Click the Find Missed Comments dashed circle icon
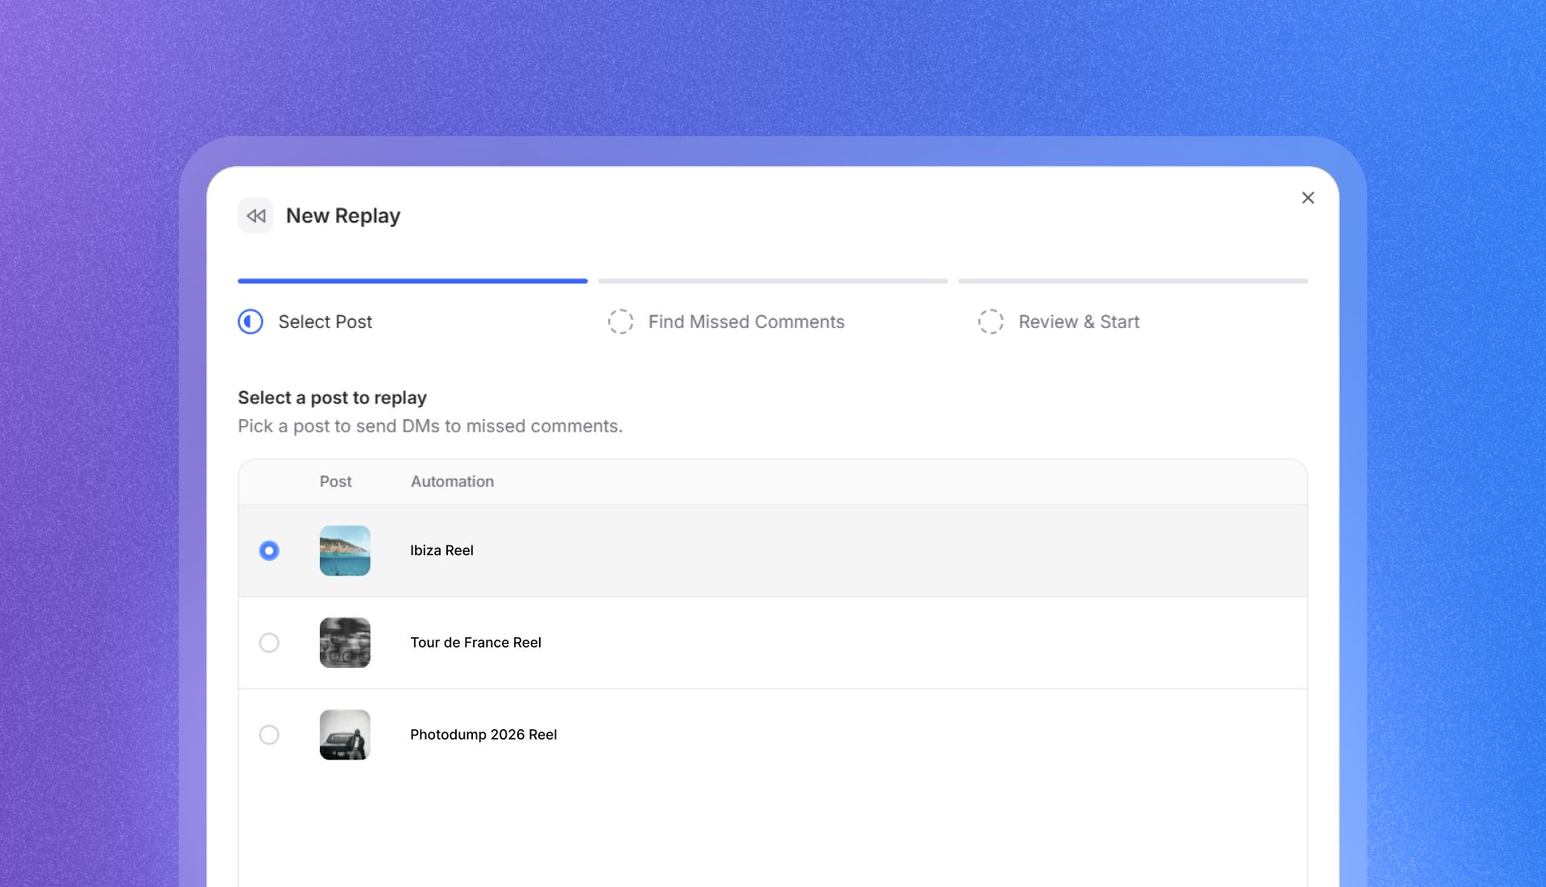This screenshot has width=1546, height=887. (620, 321)
